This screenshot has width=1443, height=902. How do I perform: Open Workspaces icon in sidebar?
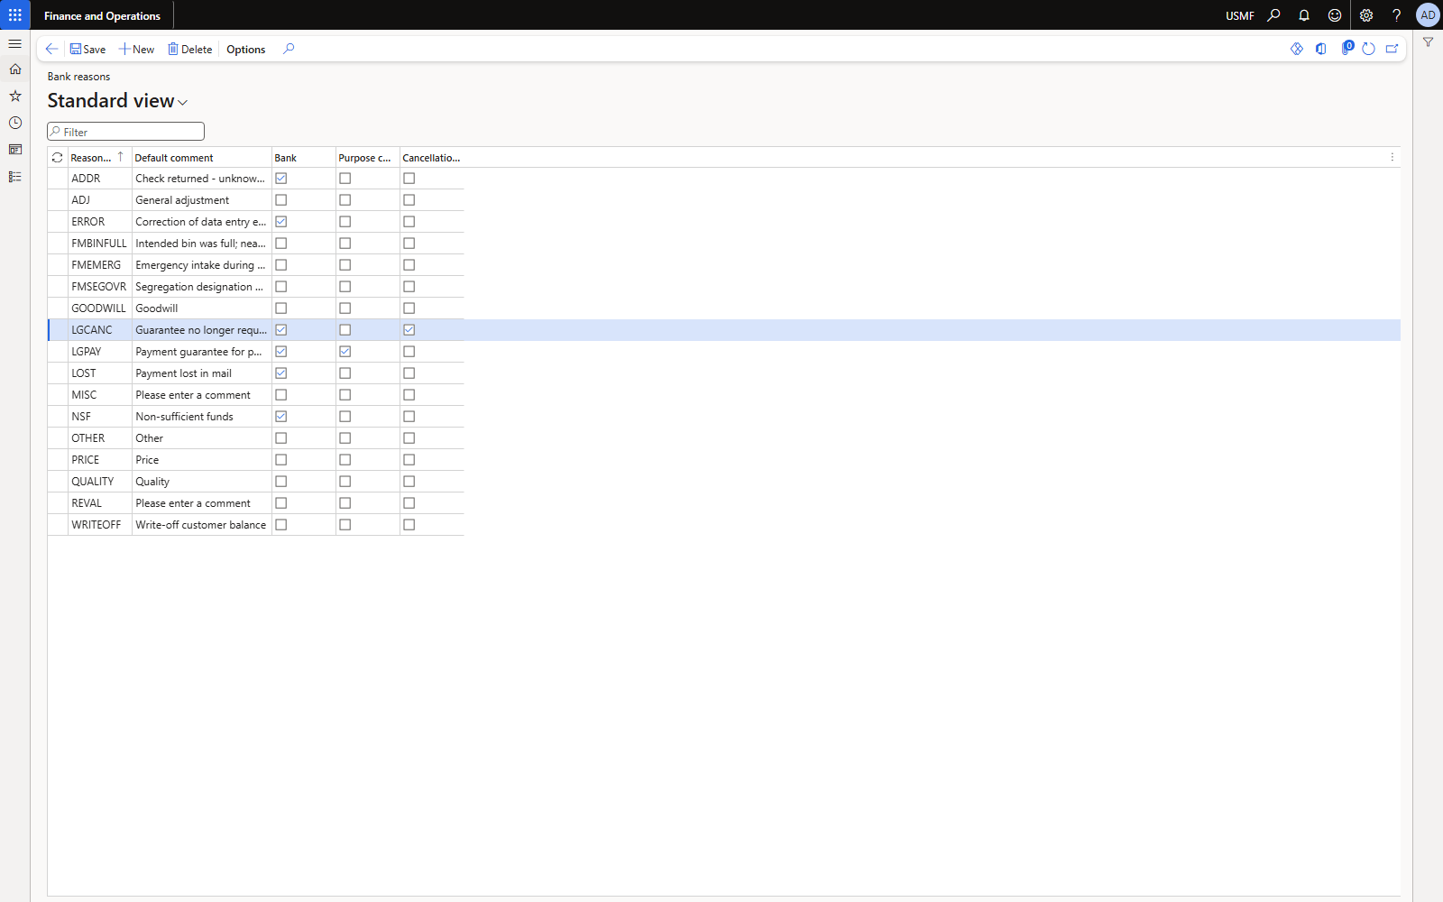point(15,150)
